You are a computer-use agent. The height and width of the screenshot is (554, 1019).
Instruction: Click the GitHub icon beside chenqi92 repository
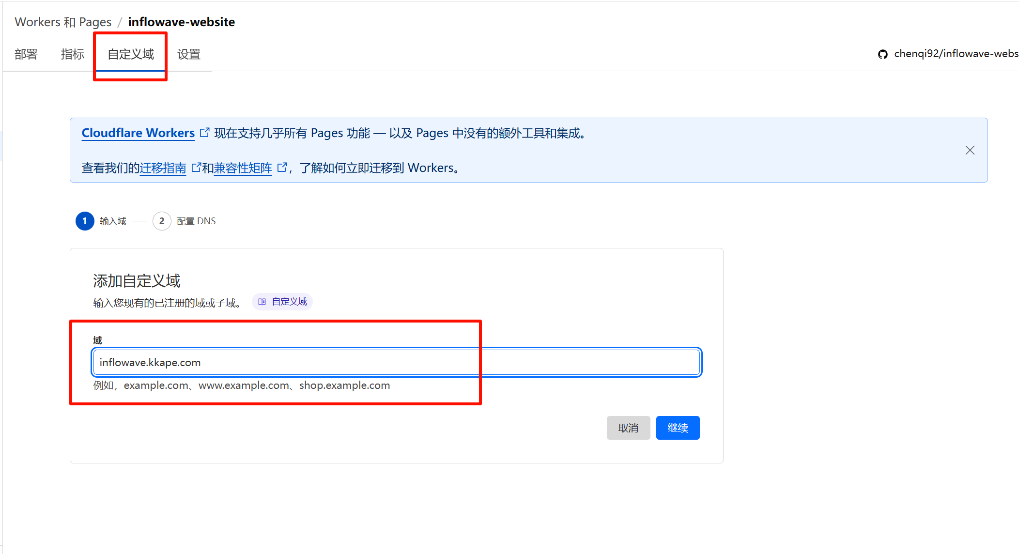click(x=883, y=54)
